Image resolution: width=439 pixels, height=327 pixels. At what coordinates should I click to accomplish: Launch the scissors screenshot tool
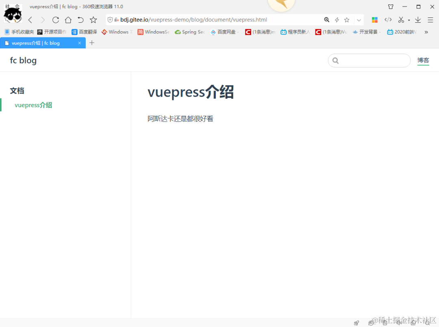(x=402, y=19)
